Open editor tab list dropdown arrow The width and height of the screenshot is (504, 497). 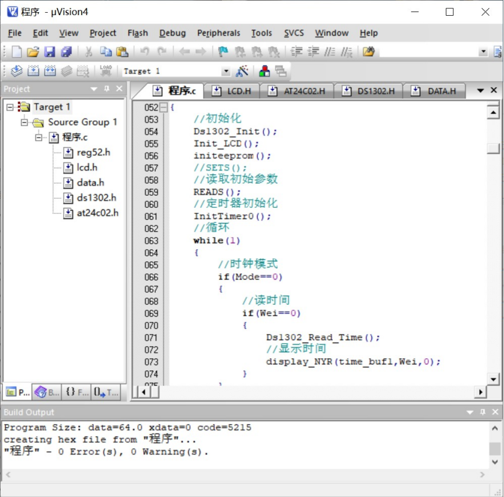tap(480, 90)
